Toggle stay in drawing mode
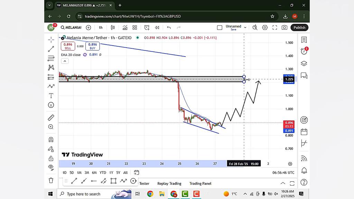354x199 pixels. coord(51,149)
